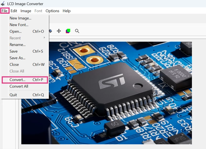Open the Options menu
Image resolution: width=206 pixels, height=149 pixels.
[x=53, y=11]
